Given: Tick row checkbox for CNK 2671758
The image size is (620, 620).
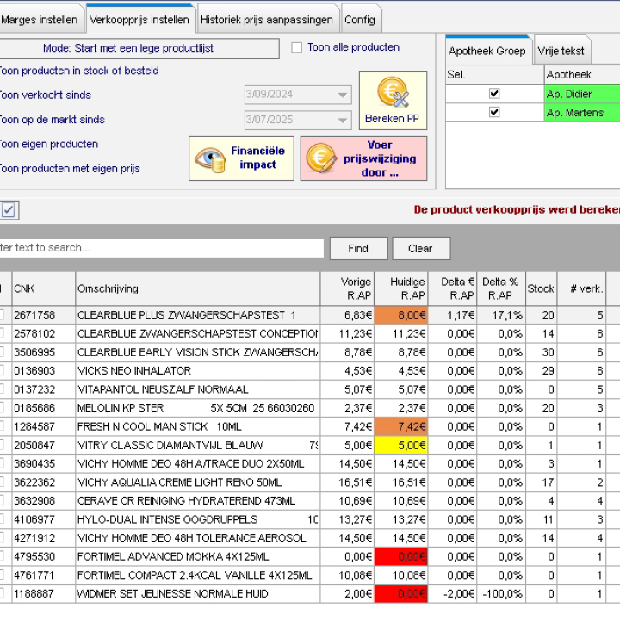Looking at the screenshot, I should click(x=2, y=315).
